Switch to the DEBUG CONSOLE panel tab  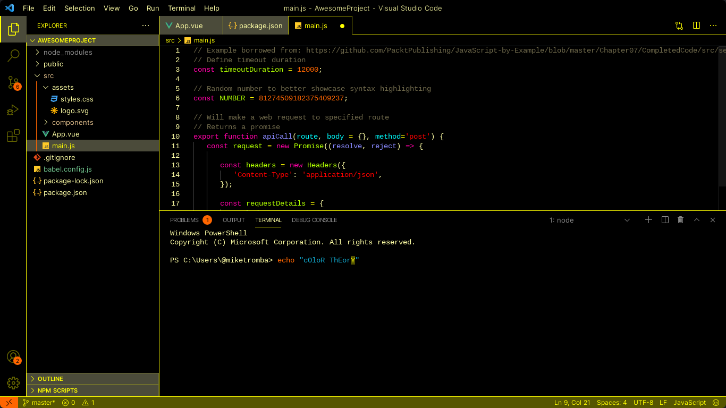(314, 220)
